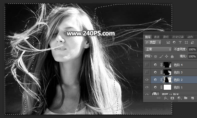Show the 色阶 4 layer visibility box

[x=147, y=65]
